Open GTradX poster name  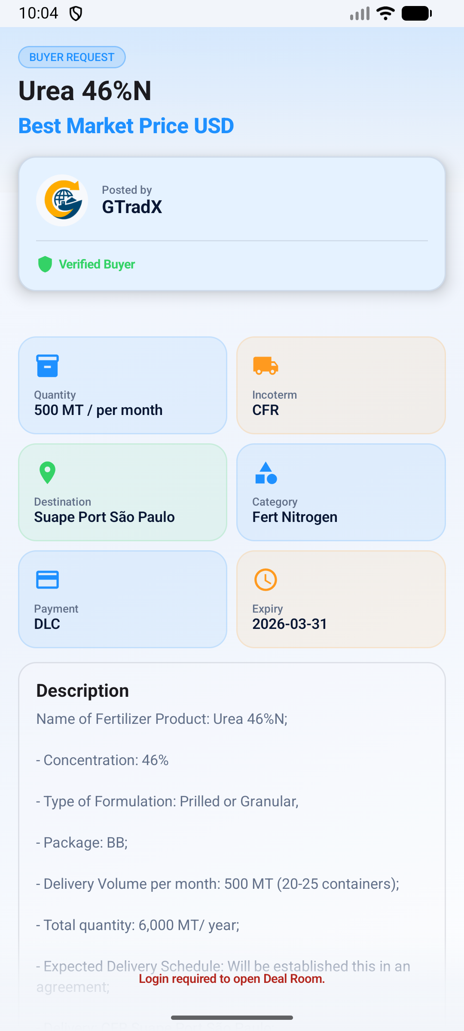[132, 207]
